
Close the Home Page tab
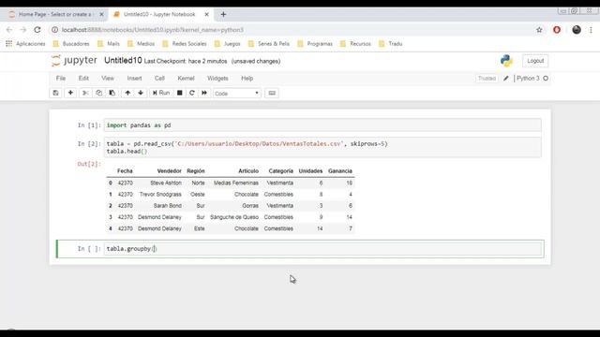[x=101, y=14]
